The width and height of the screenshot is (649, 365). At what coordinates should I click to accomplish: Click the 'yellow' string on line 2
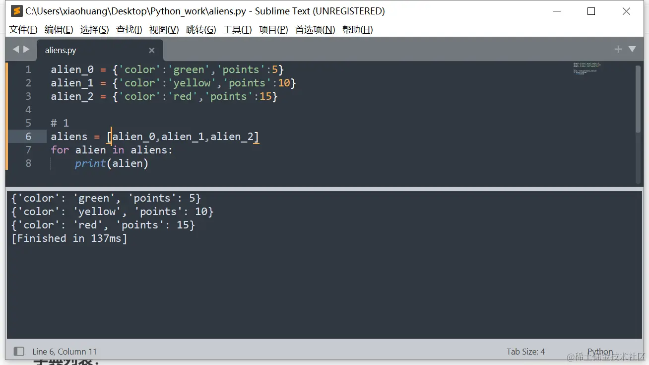[192, 83]
